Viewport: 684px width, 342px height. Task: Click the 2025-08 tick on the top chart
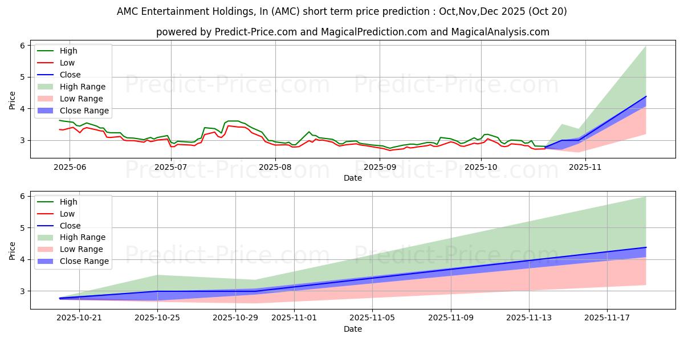point(275,166)
